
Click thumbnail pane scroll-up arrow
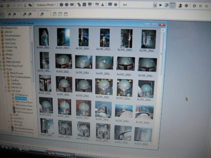click(x=163, y=30)
